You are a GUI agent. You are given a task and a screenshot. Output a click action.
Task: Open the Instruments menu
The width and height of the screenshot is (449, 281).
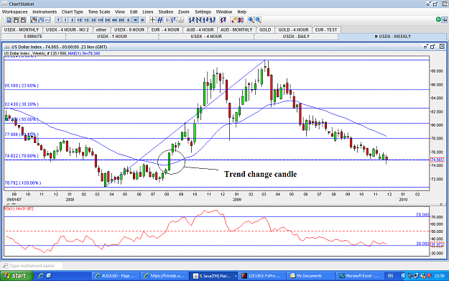tap(45, 11)
